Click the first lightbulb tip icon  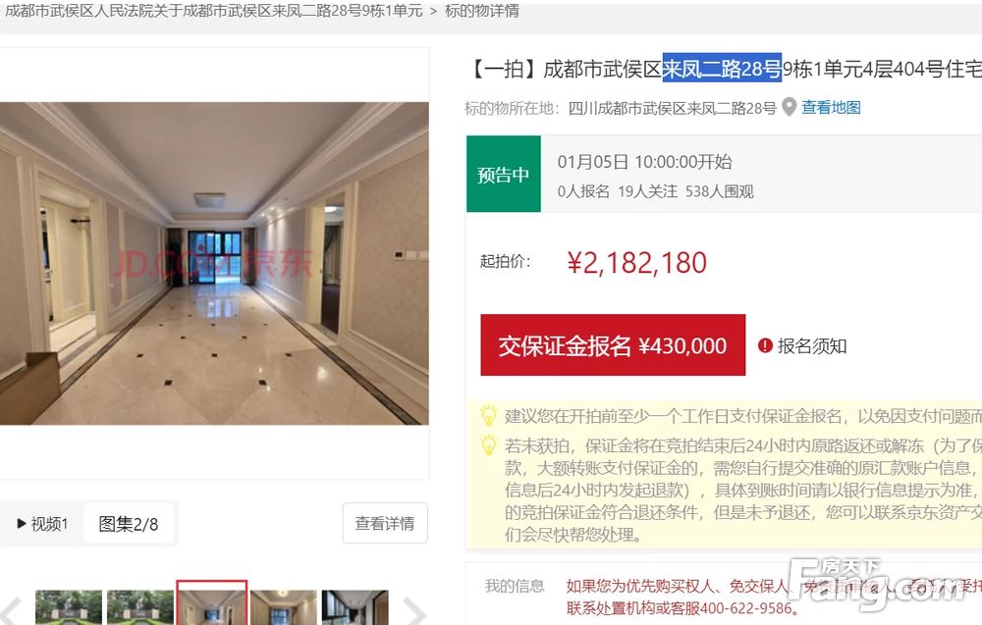488,416
